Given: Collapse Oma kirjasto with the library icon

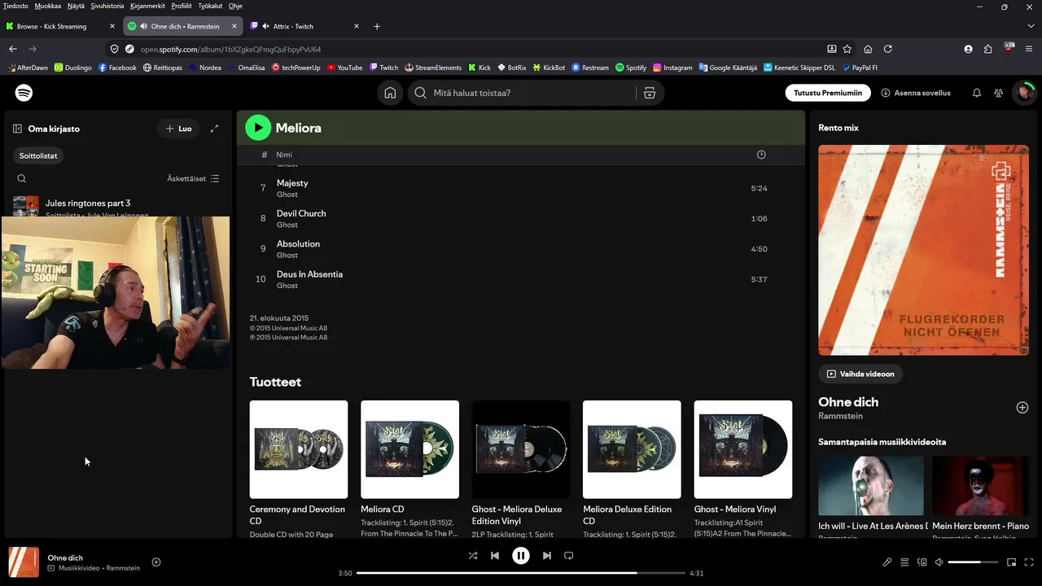Looking at the screenshot, I should [17, 129].
